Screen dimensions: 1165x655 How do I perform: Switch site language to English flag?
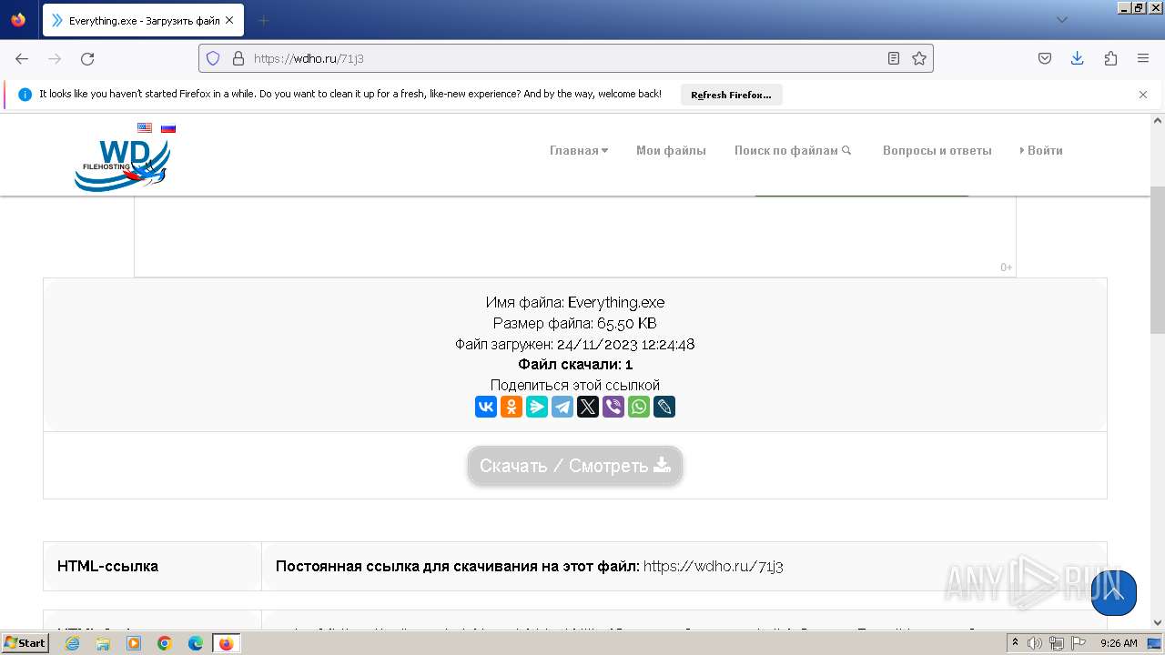[x=145, y=128]
